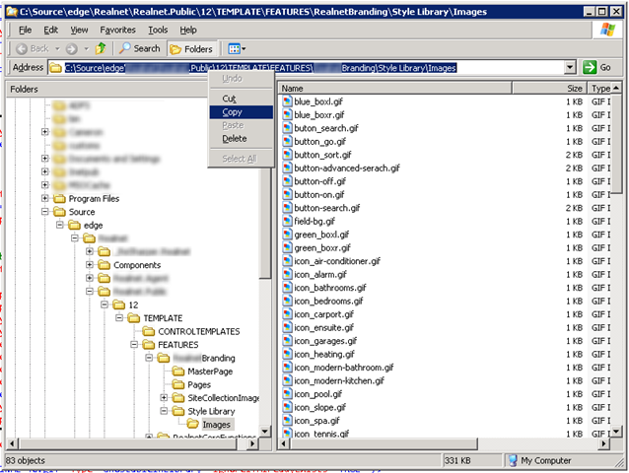Click the button_sort.gif file icon
The width and height of the screenshot is (629, 473).
287,155
